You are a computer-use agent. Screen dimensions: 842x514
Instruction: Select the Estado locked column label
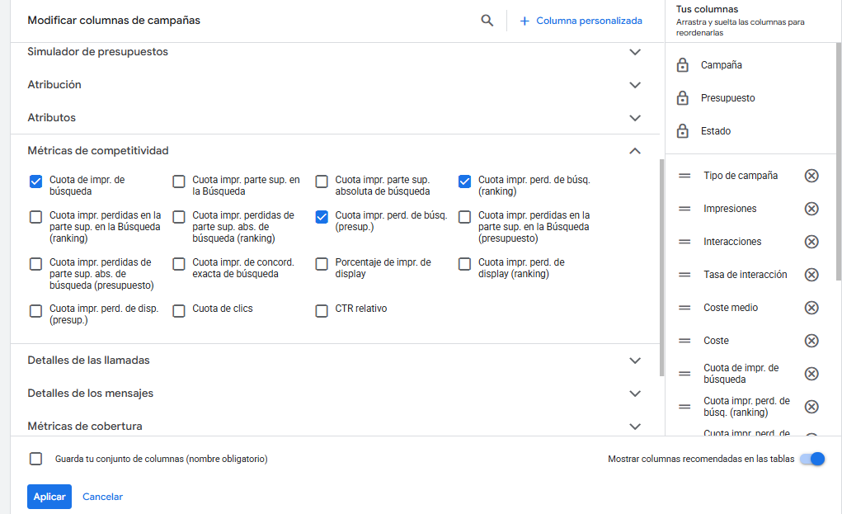[x=715, y=130]
